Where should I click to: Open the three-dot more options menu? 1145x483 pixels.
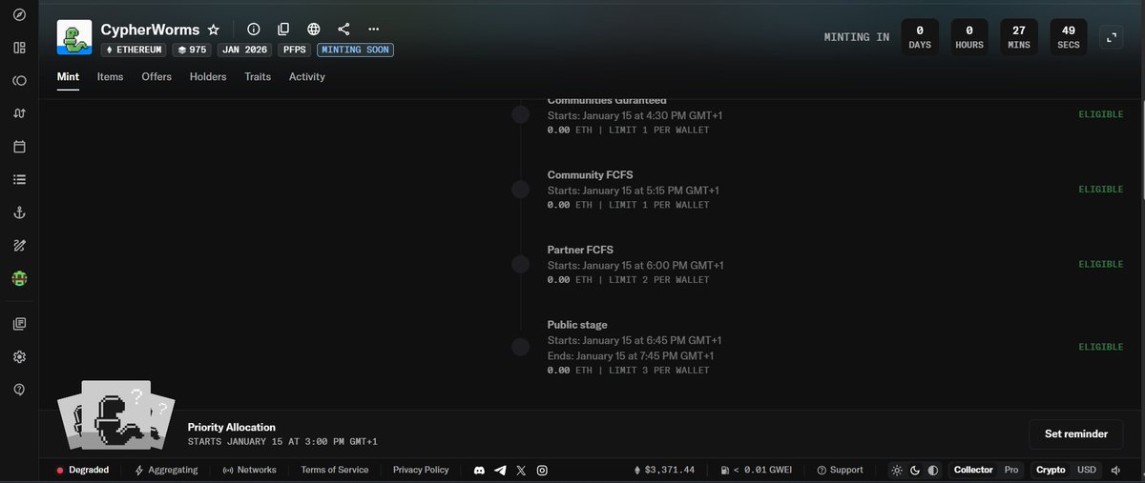(373, 30)
